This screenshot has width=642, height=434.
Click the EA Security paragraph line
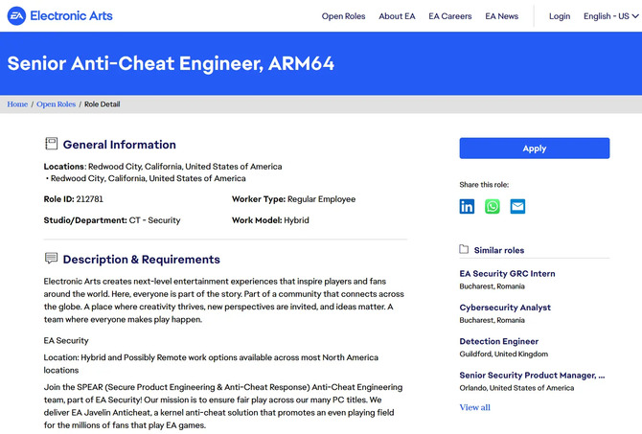(66, 341)
